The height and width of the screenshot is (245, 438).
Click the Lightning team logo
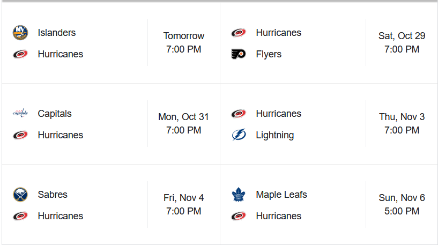click(x=239, y=135)
